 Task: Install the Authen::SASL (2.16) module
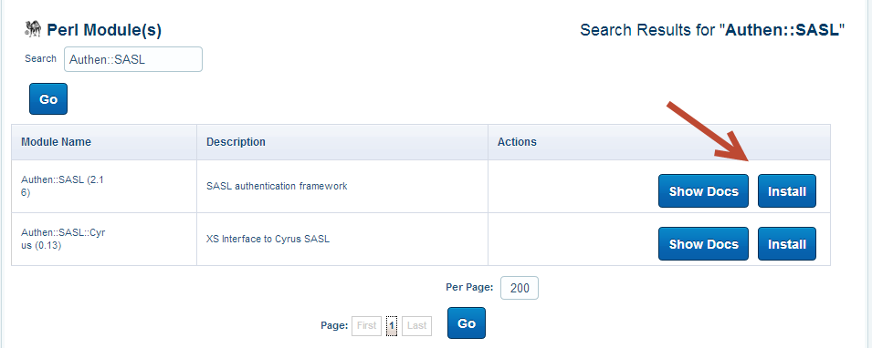point(787,191)
